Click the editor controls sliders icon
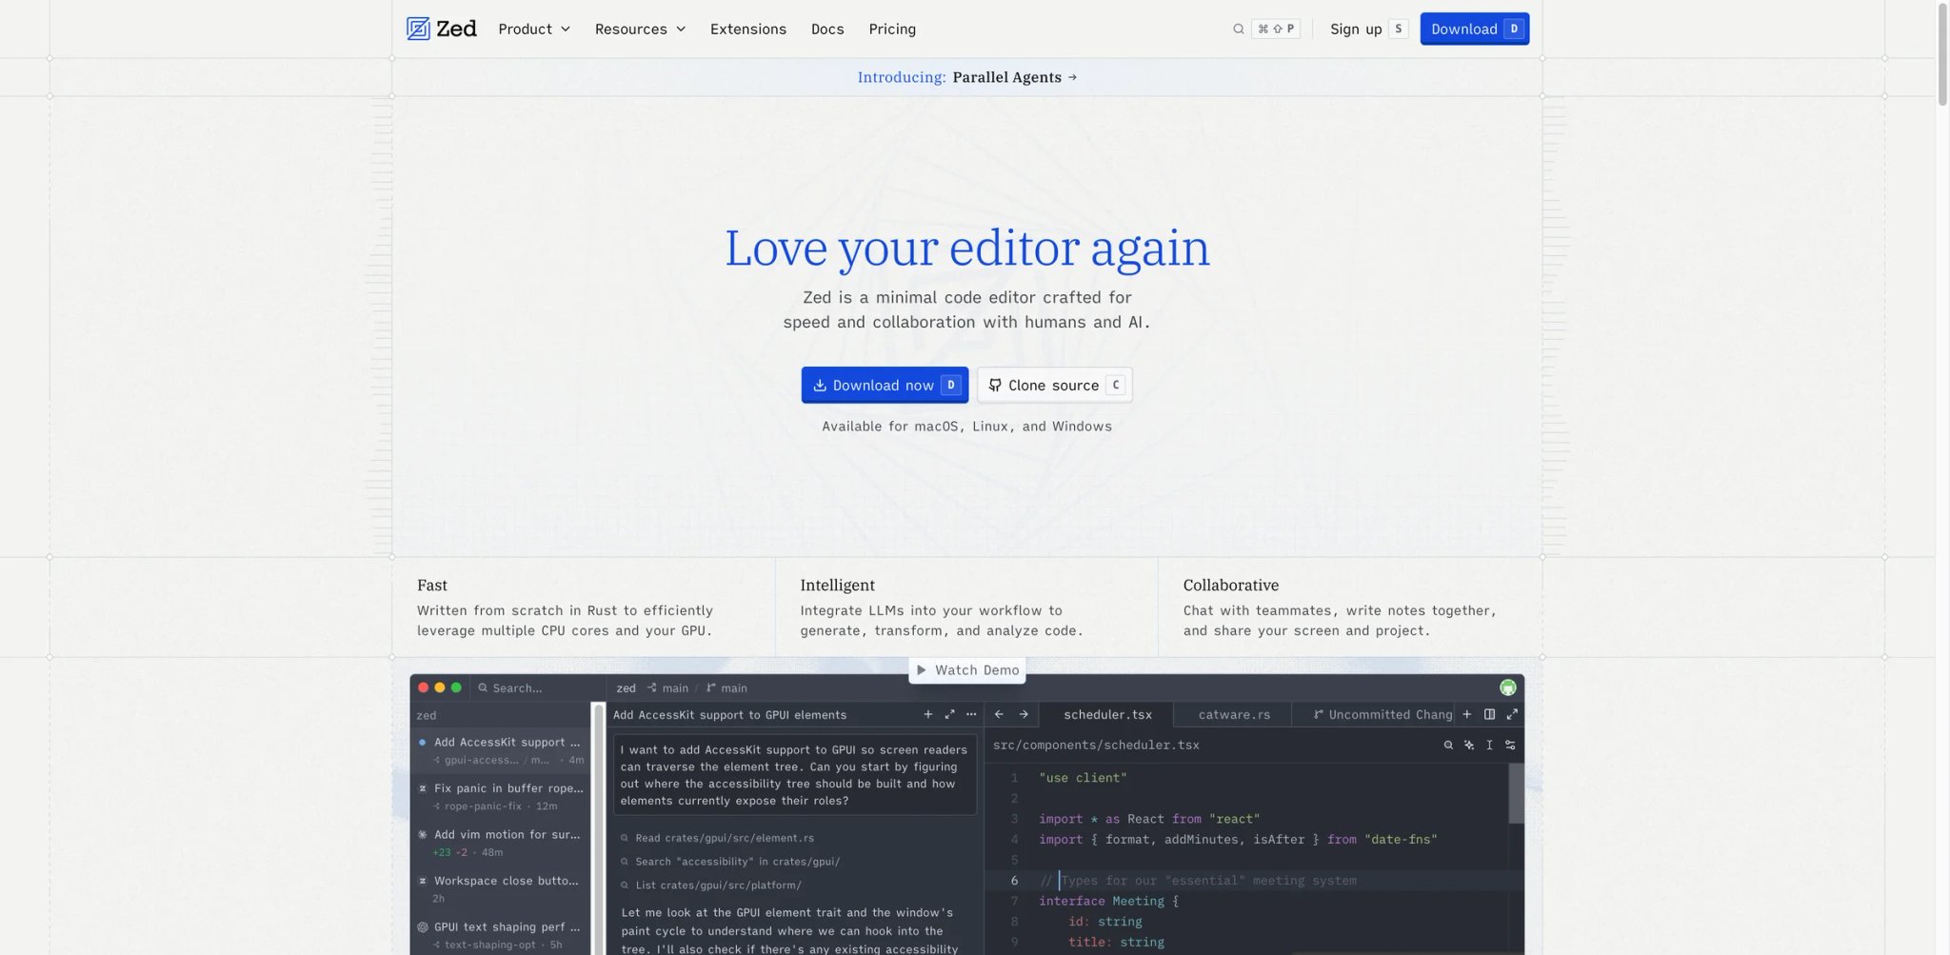 click(1510, 745)
